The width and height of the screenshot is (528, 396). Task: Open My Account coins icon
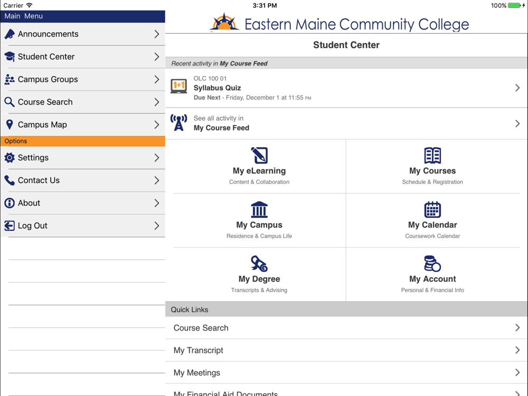433,263
